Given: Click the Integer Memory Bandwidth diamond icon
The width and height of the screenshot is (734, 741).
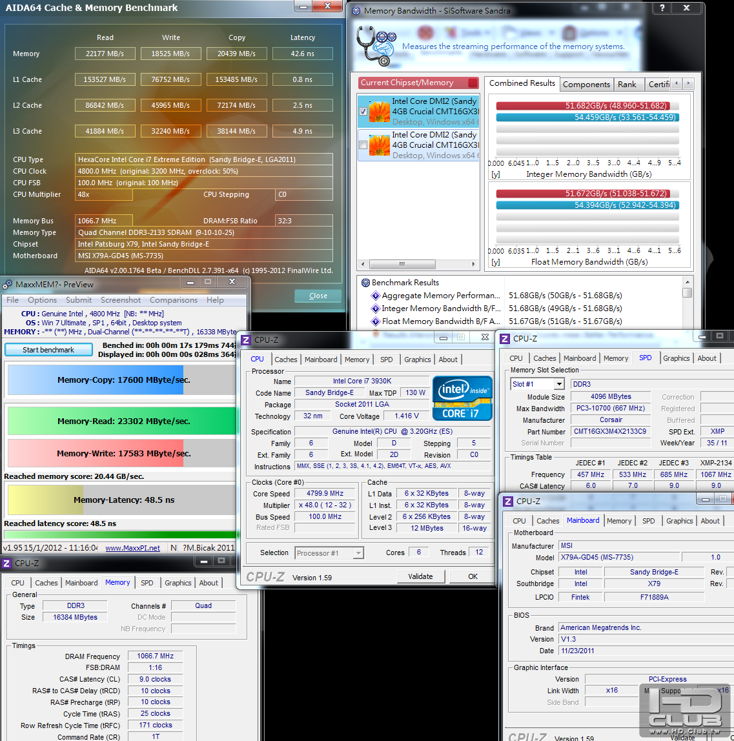Looking at the screenshot, I should [x=376, y=309].
